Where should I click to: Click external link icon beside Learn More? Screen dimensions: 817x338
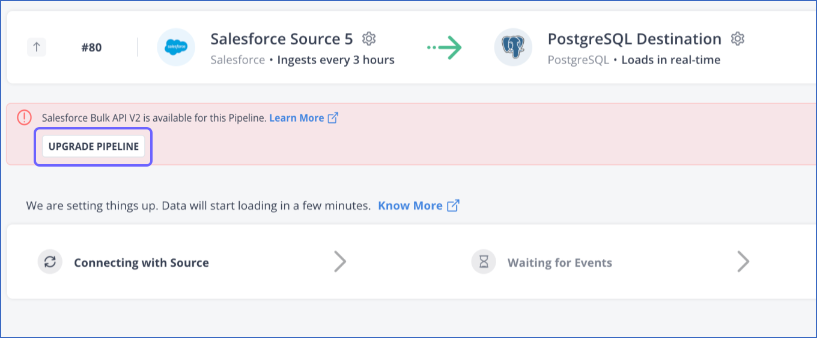click(333, 117)
